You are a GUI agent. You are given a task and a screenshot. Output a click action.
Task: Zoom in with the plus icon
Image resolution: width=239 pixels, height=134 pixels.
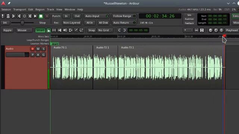216,30
